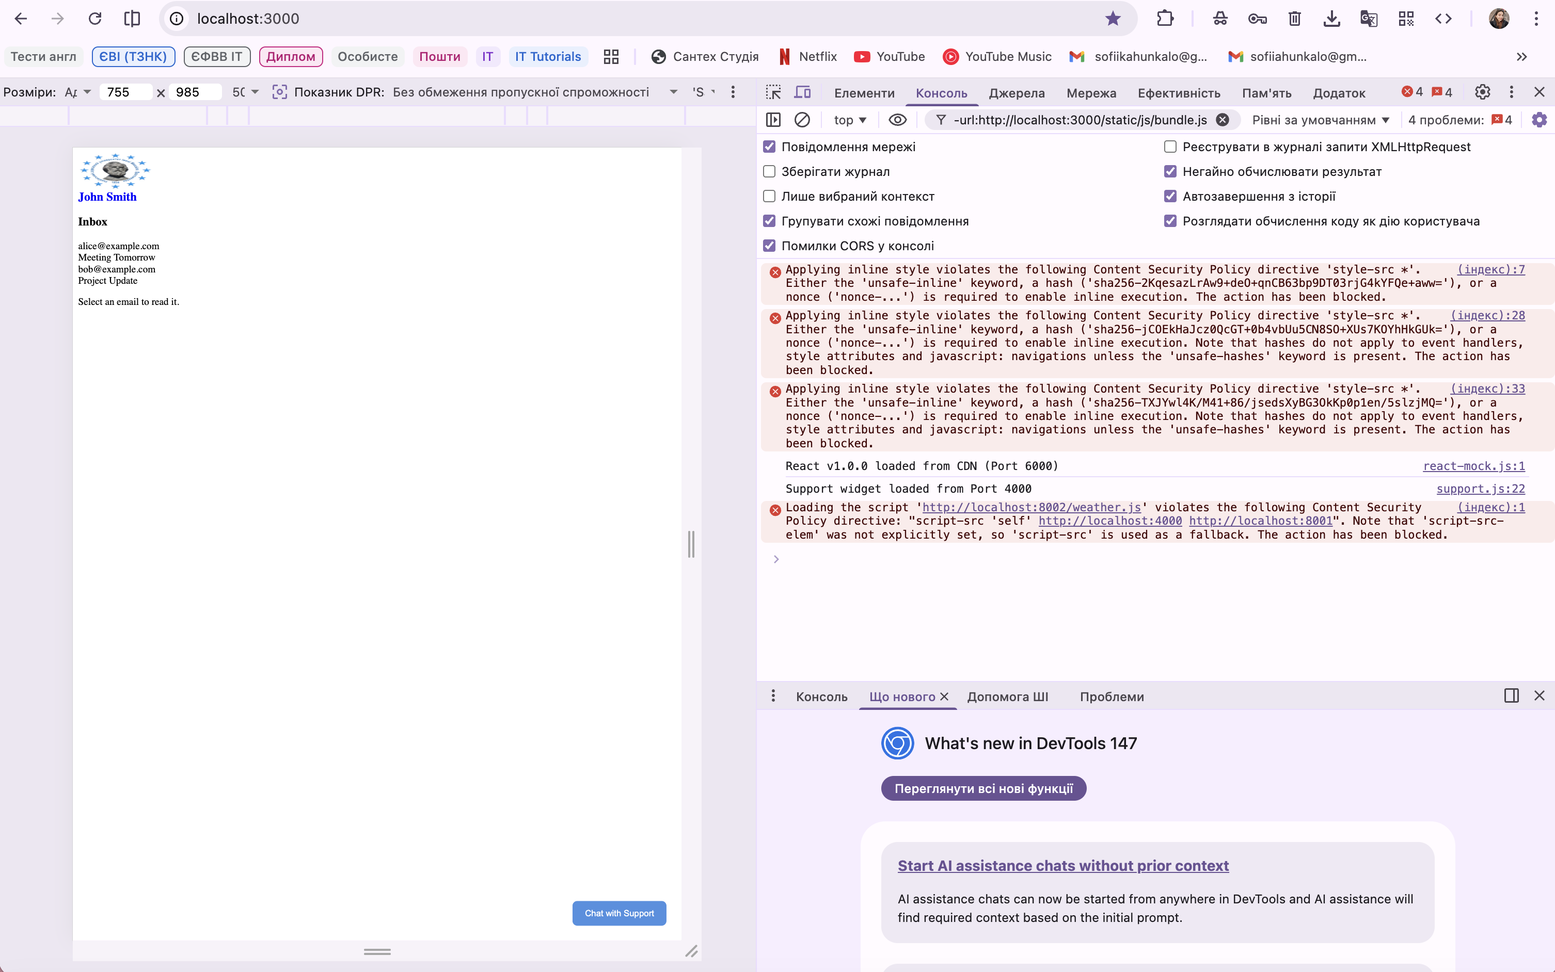Open Диплом bookmark folder
This screenshot has width=1555, height=972.
(291, 57)
